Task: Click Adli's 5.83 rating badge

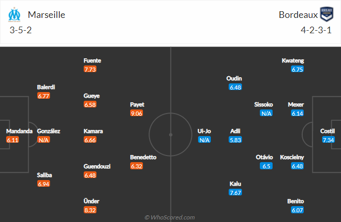Action: click(235, 140)
